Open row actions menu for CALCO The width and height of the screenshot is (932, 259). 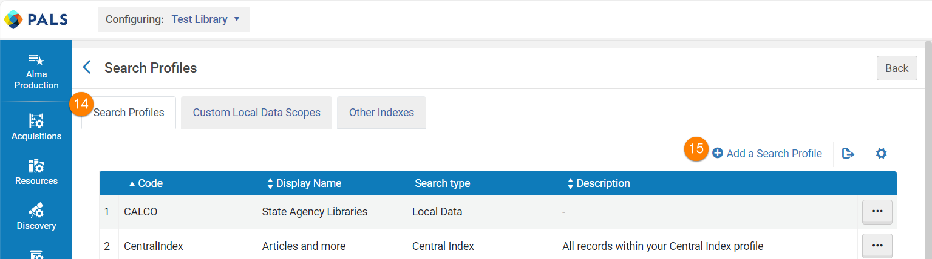click(x=877, y=212)
